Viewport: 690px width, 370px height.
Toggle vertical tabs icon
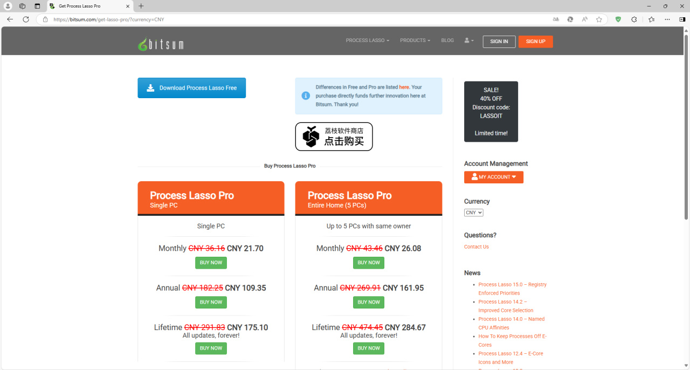pos(37,6)
